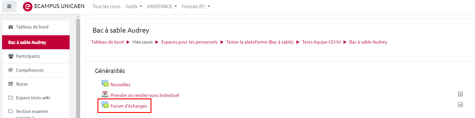475x118 pixels.
Task: Click the Notes grid icon in sidebar
Action: pyautogui.click(x=11, y=84)
